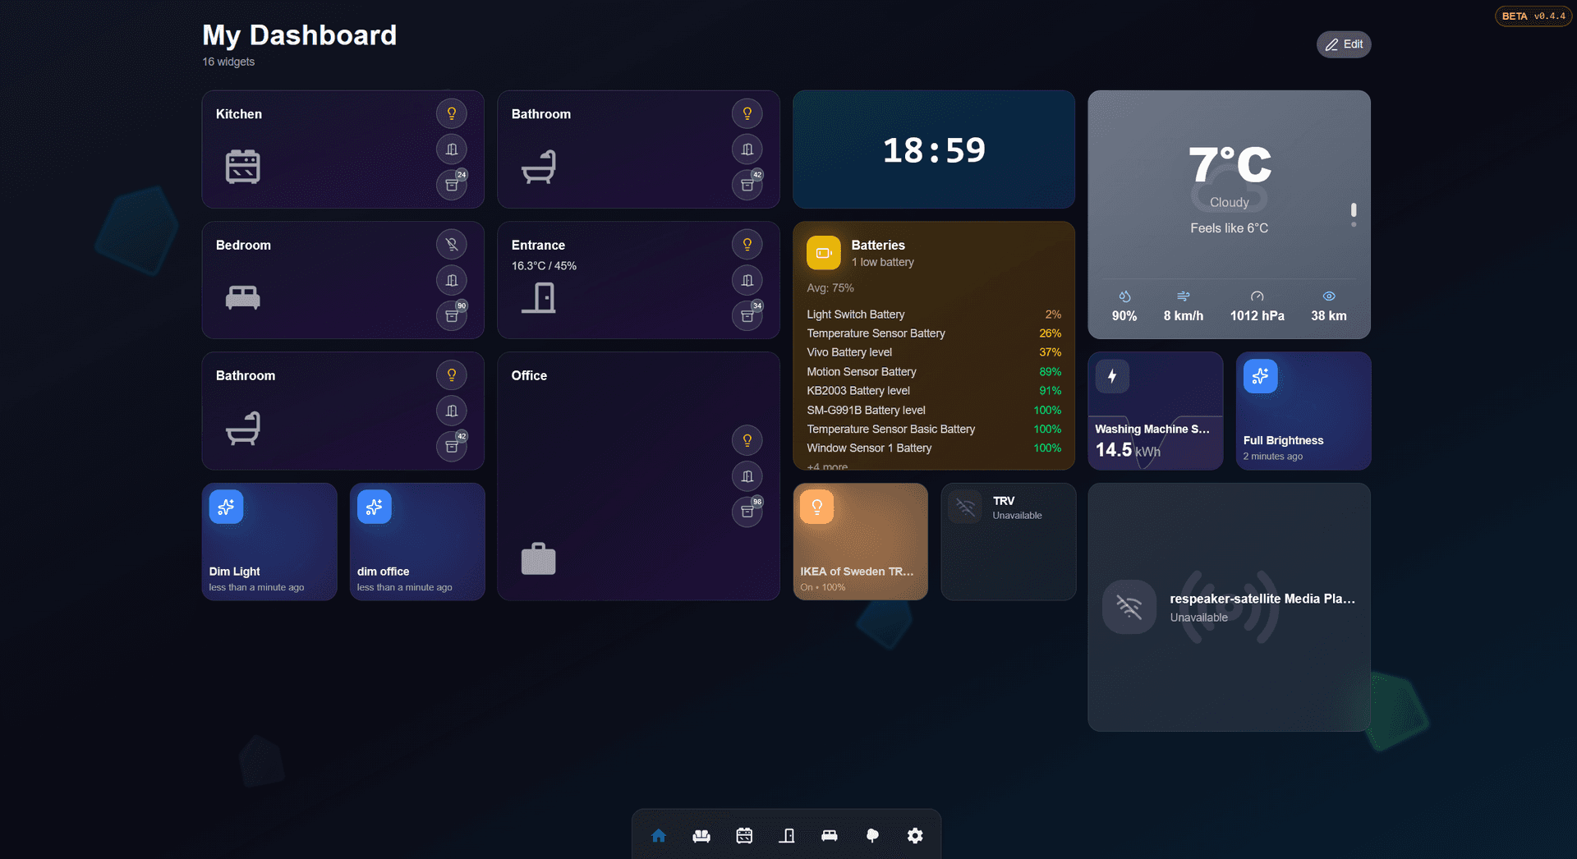Switch to the home tab in bottom bar
1577x859 pixels.
tap(658, 835)
